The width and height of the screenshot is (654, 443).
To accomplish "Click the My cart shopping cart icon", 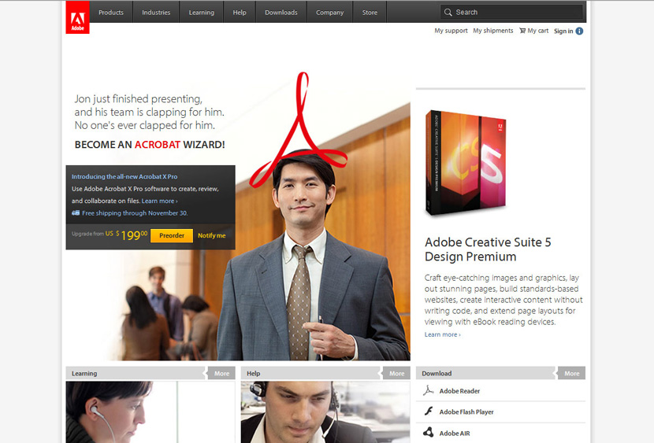I will 522,31.
